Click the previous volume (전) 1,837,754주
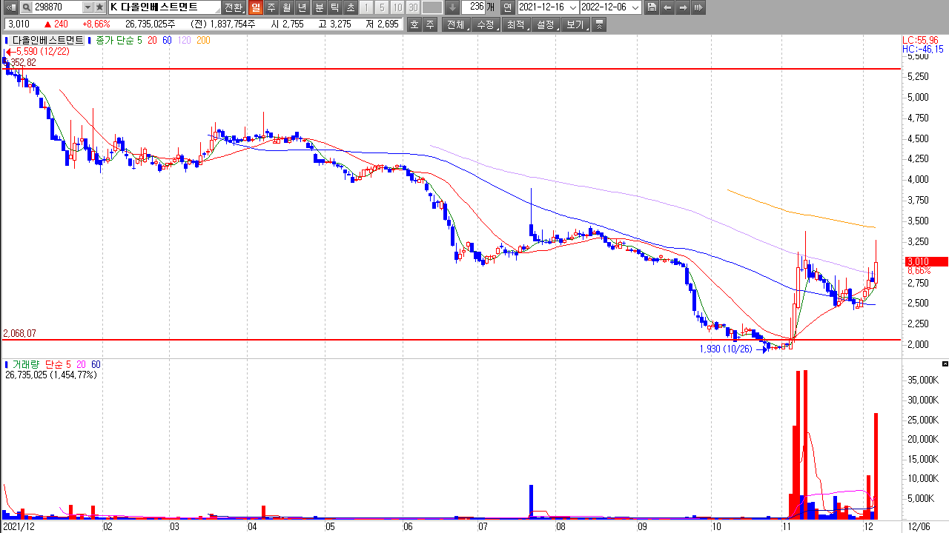 (x=223, y=24)
